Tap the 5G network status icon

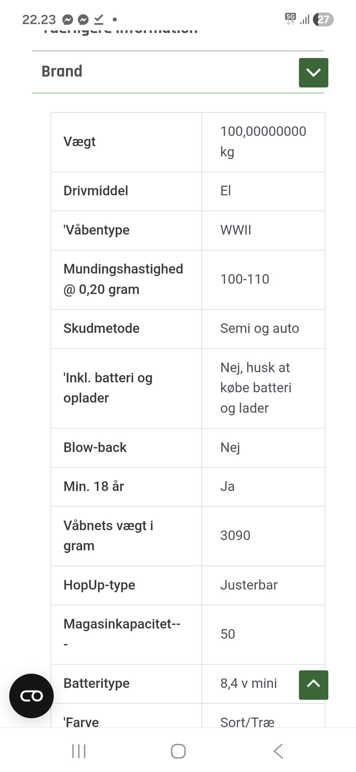[x=290, y=19]
